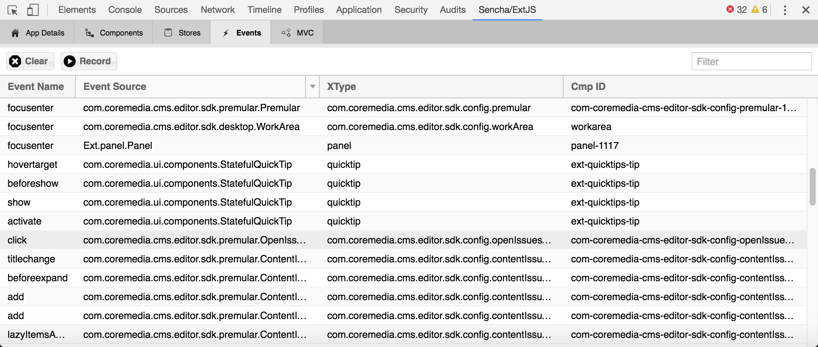Open the Stores panel

[x=182, y=33]
